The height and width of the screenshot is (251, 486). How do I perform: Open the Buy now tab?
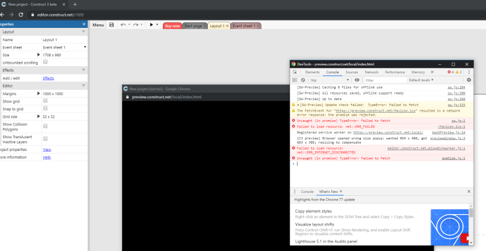coord(173,26)
